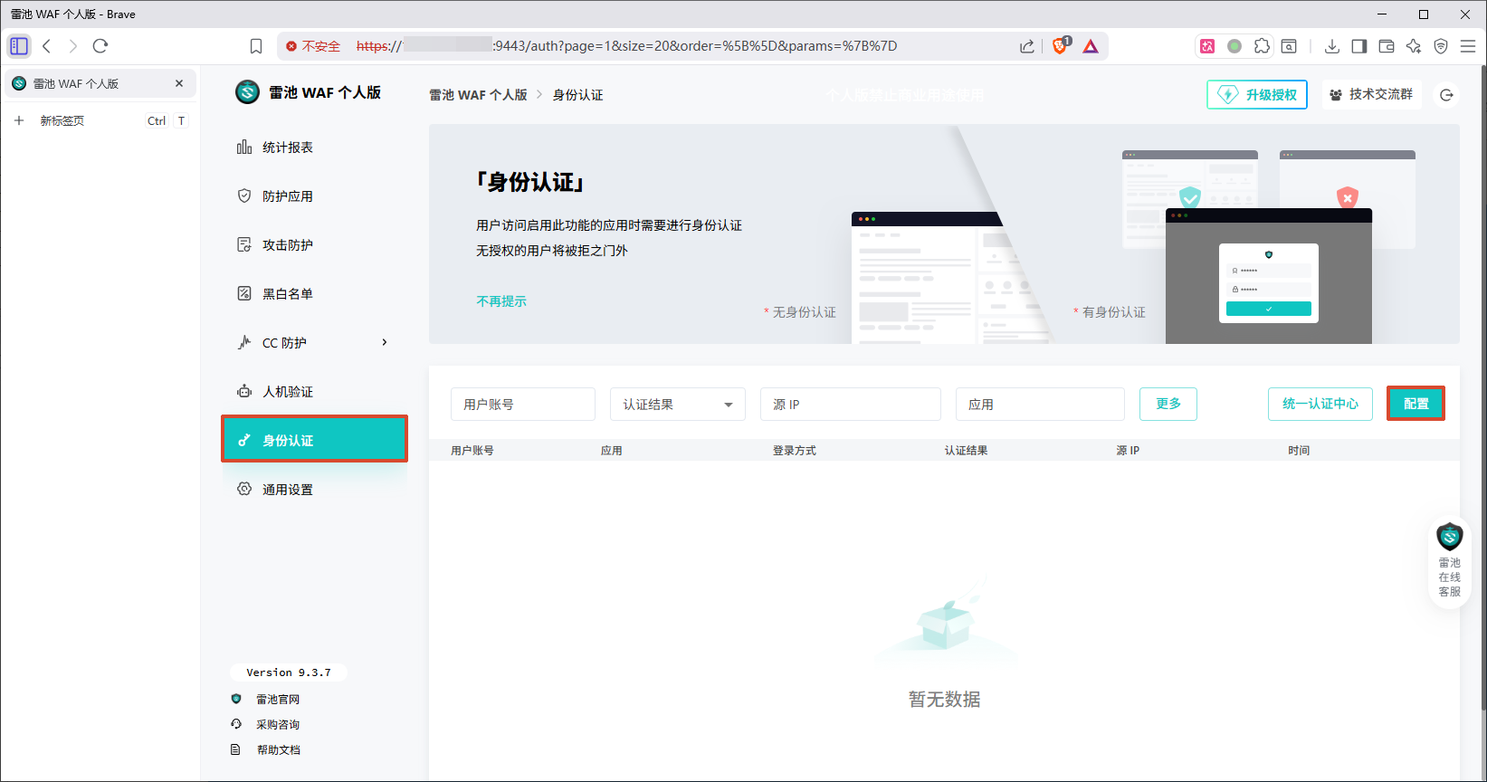Click the logout icon at top right
The width and height of the screenshot is (1487, 782).
(1446, 95)
